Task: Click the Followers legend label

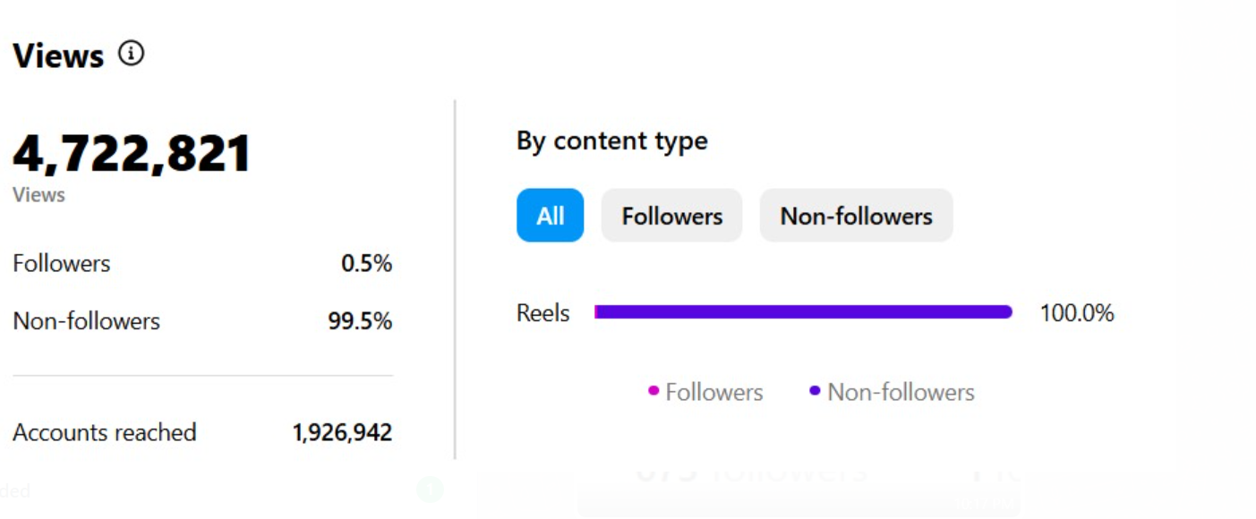Action: (x=714, y=392)
